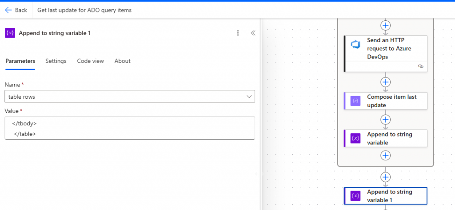Click the Compose item last update icon

[355, 101]
